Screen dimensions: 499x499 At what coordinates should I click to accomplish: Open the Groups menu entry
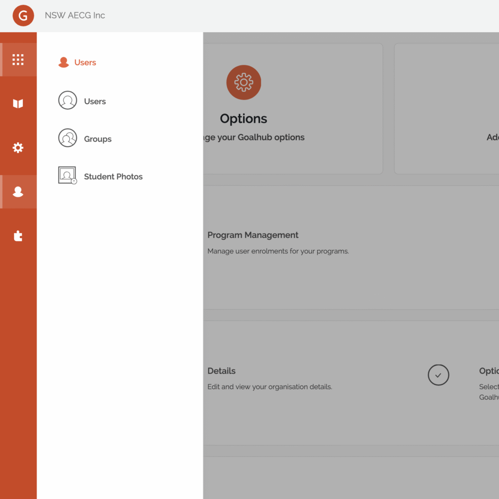[x=97, y=138]
